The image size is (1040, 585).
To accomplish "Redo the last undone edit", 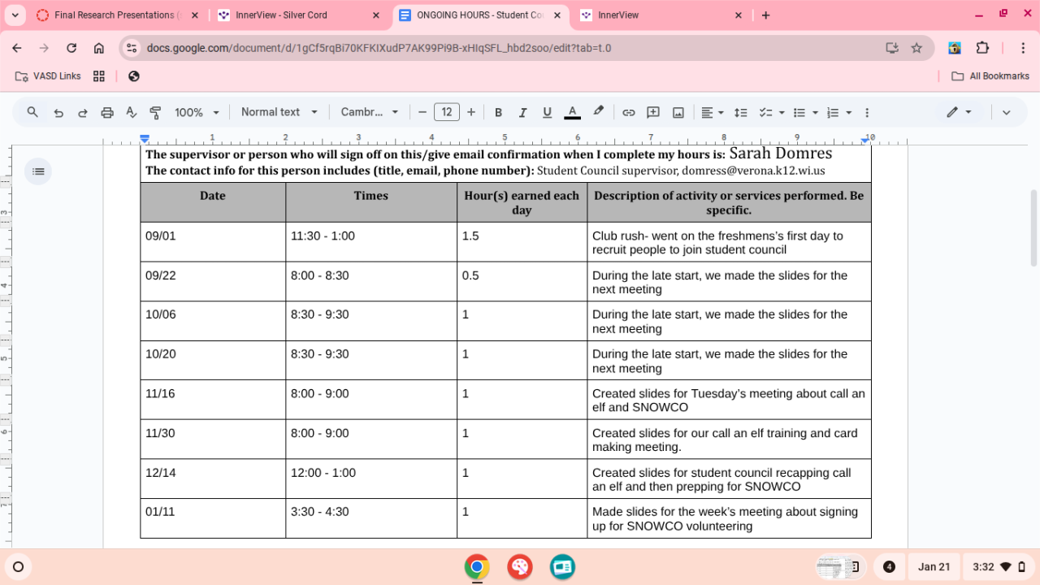I will pos(83,112).
